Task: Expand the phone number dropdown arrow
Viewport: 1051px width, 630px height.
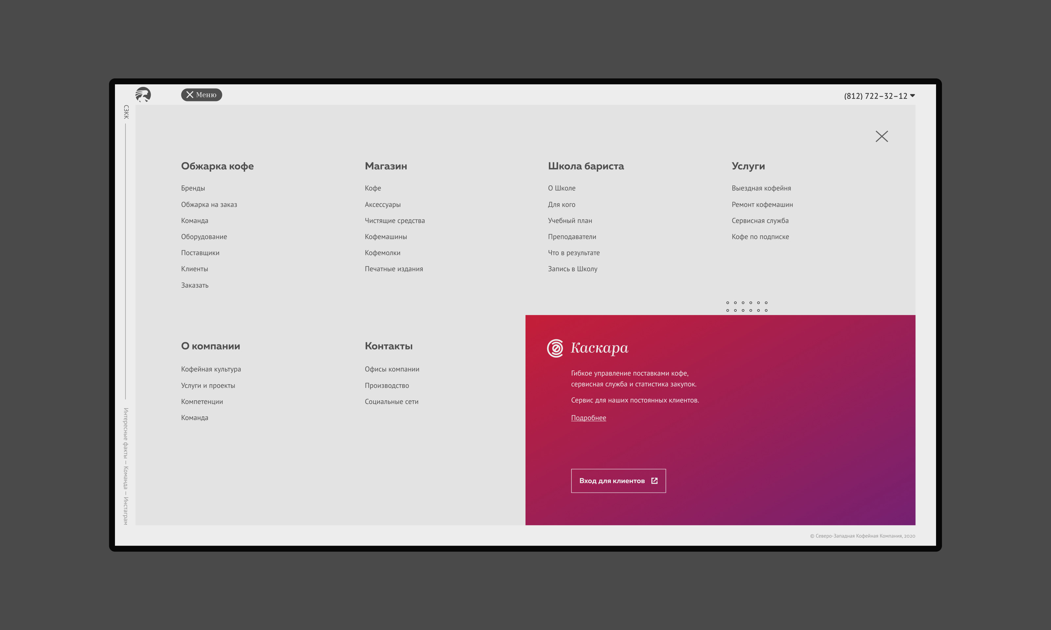Action: [x=912, y=95]
